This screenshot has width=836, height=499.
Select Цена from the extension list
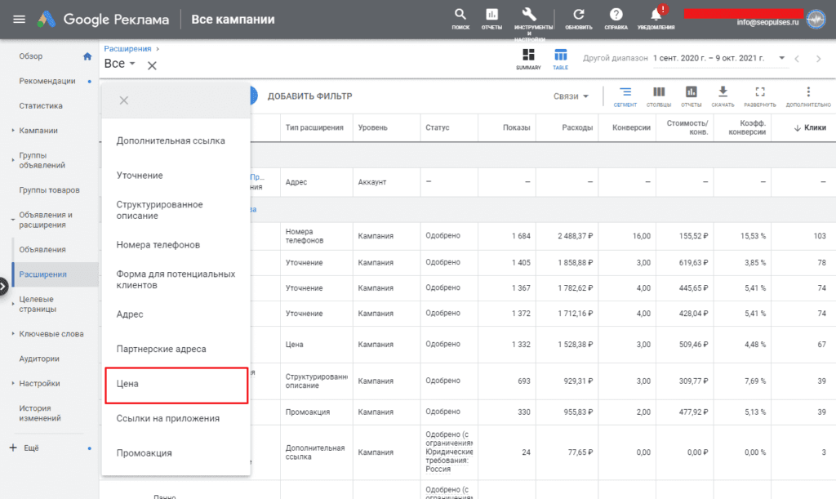pos(176,385)
